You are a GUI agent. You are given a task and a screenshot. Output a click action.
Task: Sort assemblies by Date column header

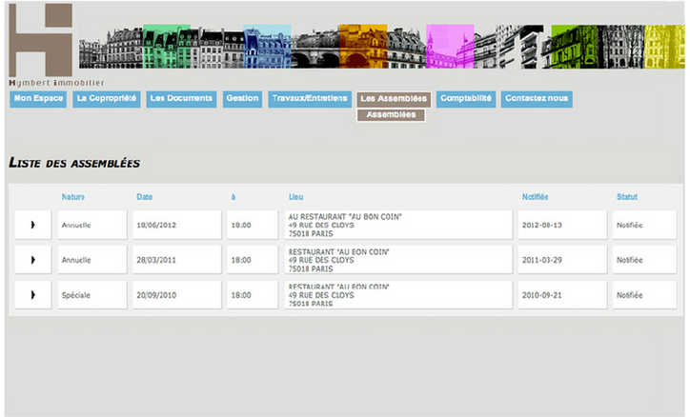click(x=144, y=197)
